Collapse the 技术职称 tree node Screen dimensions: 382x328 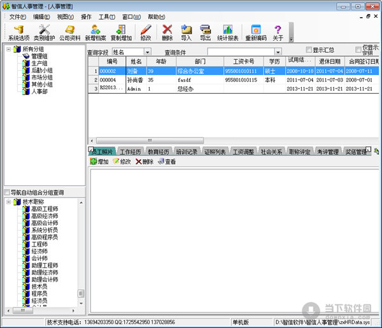click(x=8, y=202)
